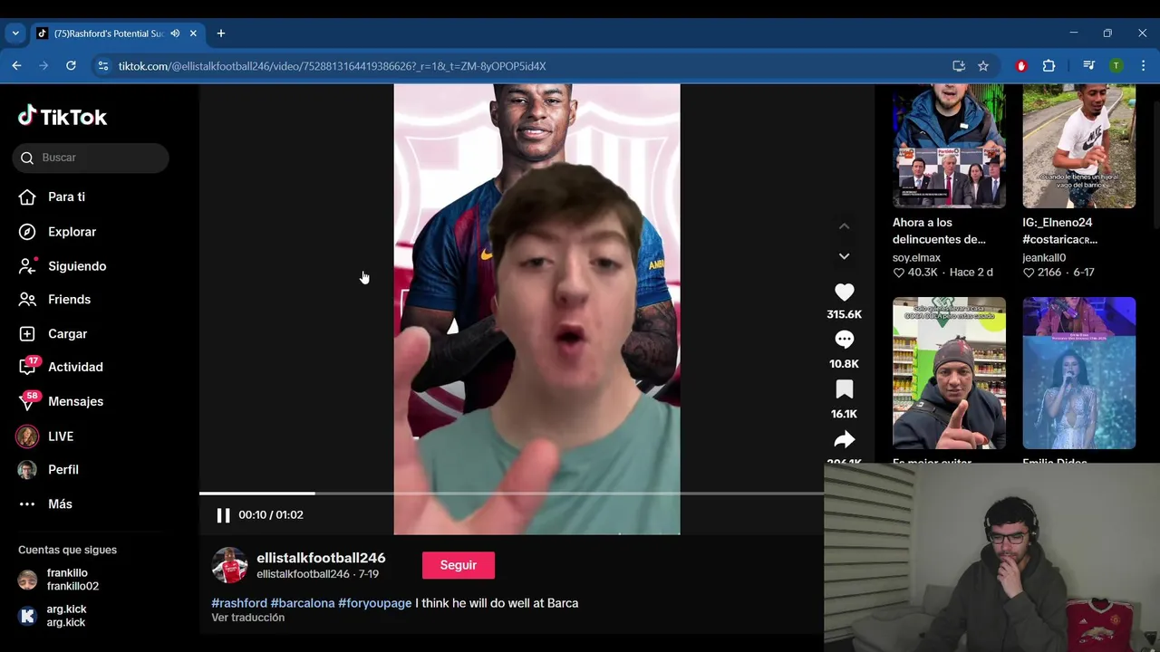Click the 315.6K likes count
The width and height of the screenshot is (1160, 652).
[x=844, y=314]
